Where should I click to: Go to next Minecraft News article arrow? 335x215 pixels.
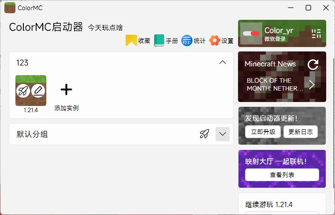(x=312, y=84)
